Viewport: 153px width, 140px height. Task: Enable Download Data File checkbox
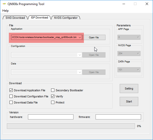(x=11, y=102)
